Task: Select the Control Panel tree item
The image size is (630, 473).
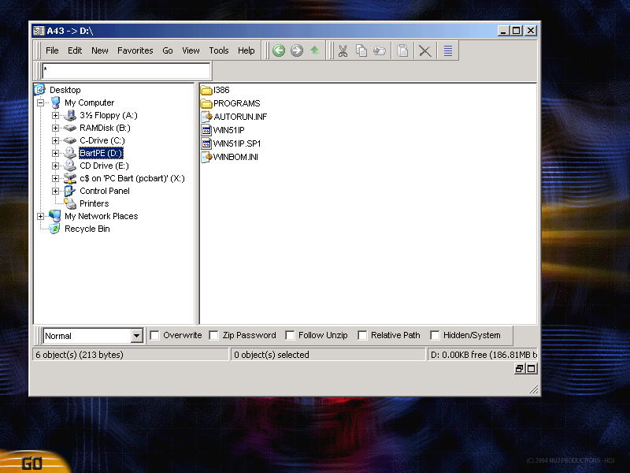Action: 104,191
